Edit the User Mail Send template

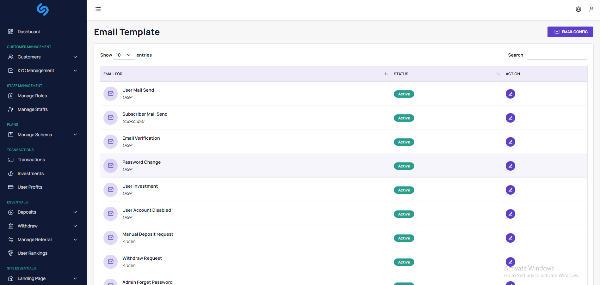510,94
